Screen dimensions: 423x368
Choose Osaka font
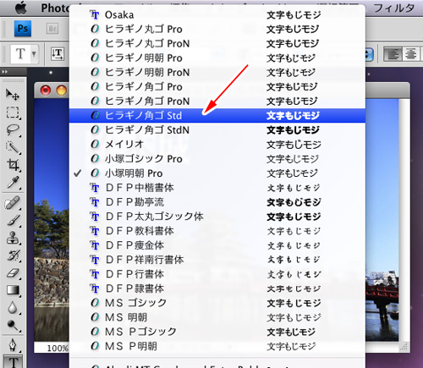pos(217,14)
